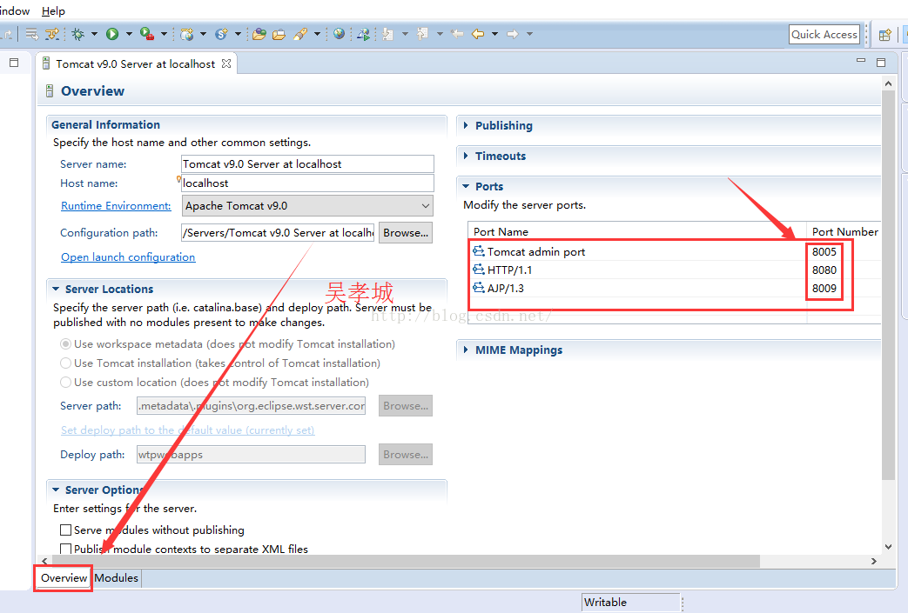Click the Previous Annotation icon

coord(422,34)
